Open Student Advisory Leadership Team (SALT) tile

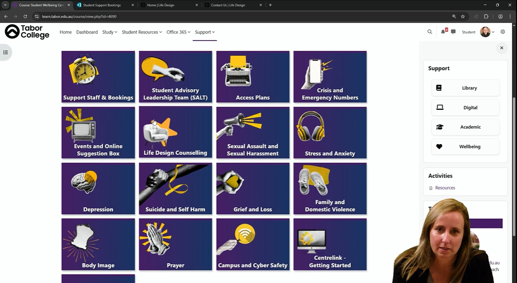tap(175, 76)
